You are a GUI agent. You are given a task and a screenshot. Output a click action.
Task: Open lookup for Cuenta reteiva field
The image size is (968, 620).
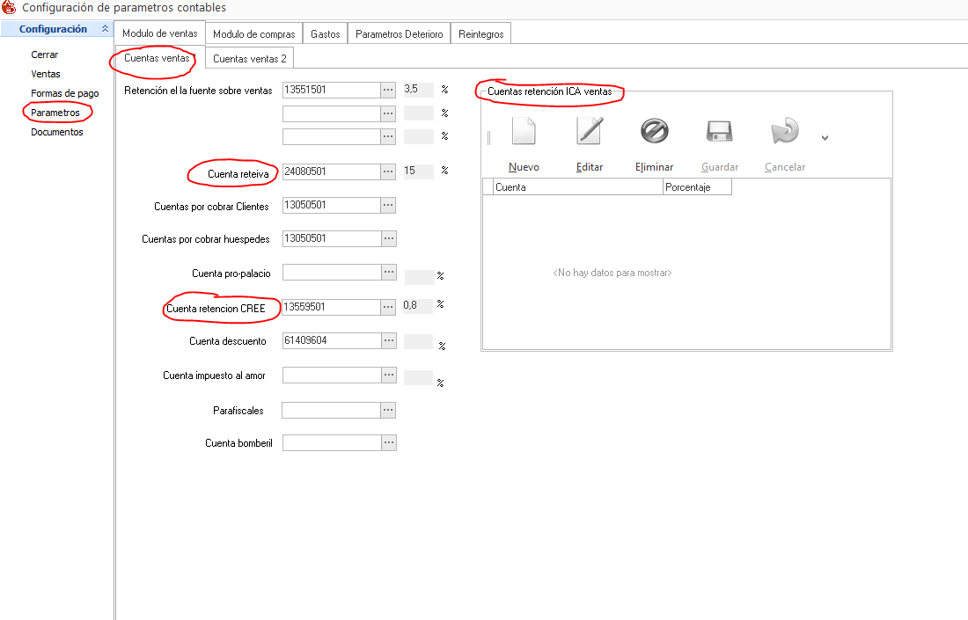tap(388, 171)
